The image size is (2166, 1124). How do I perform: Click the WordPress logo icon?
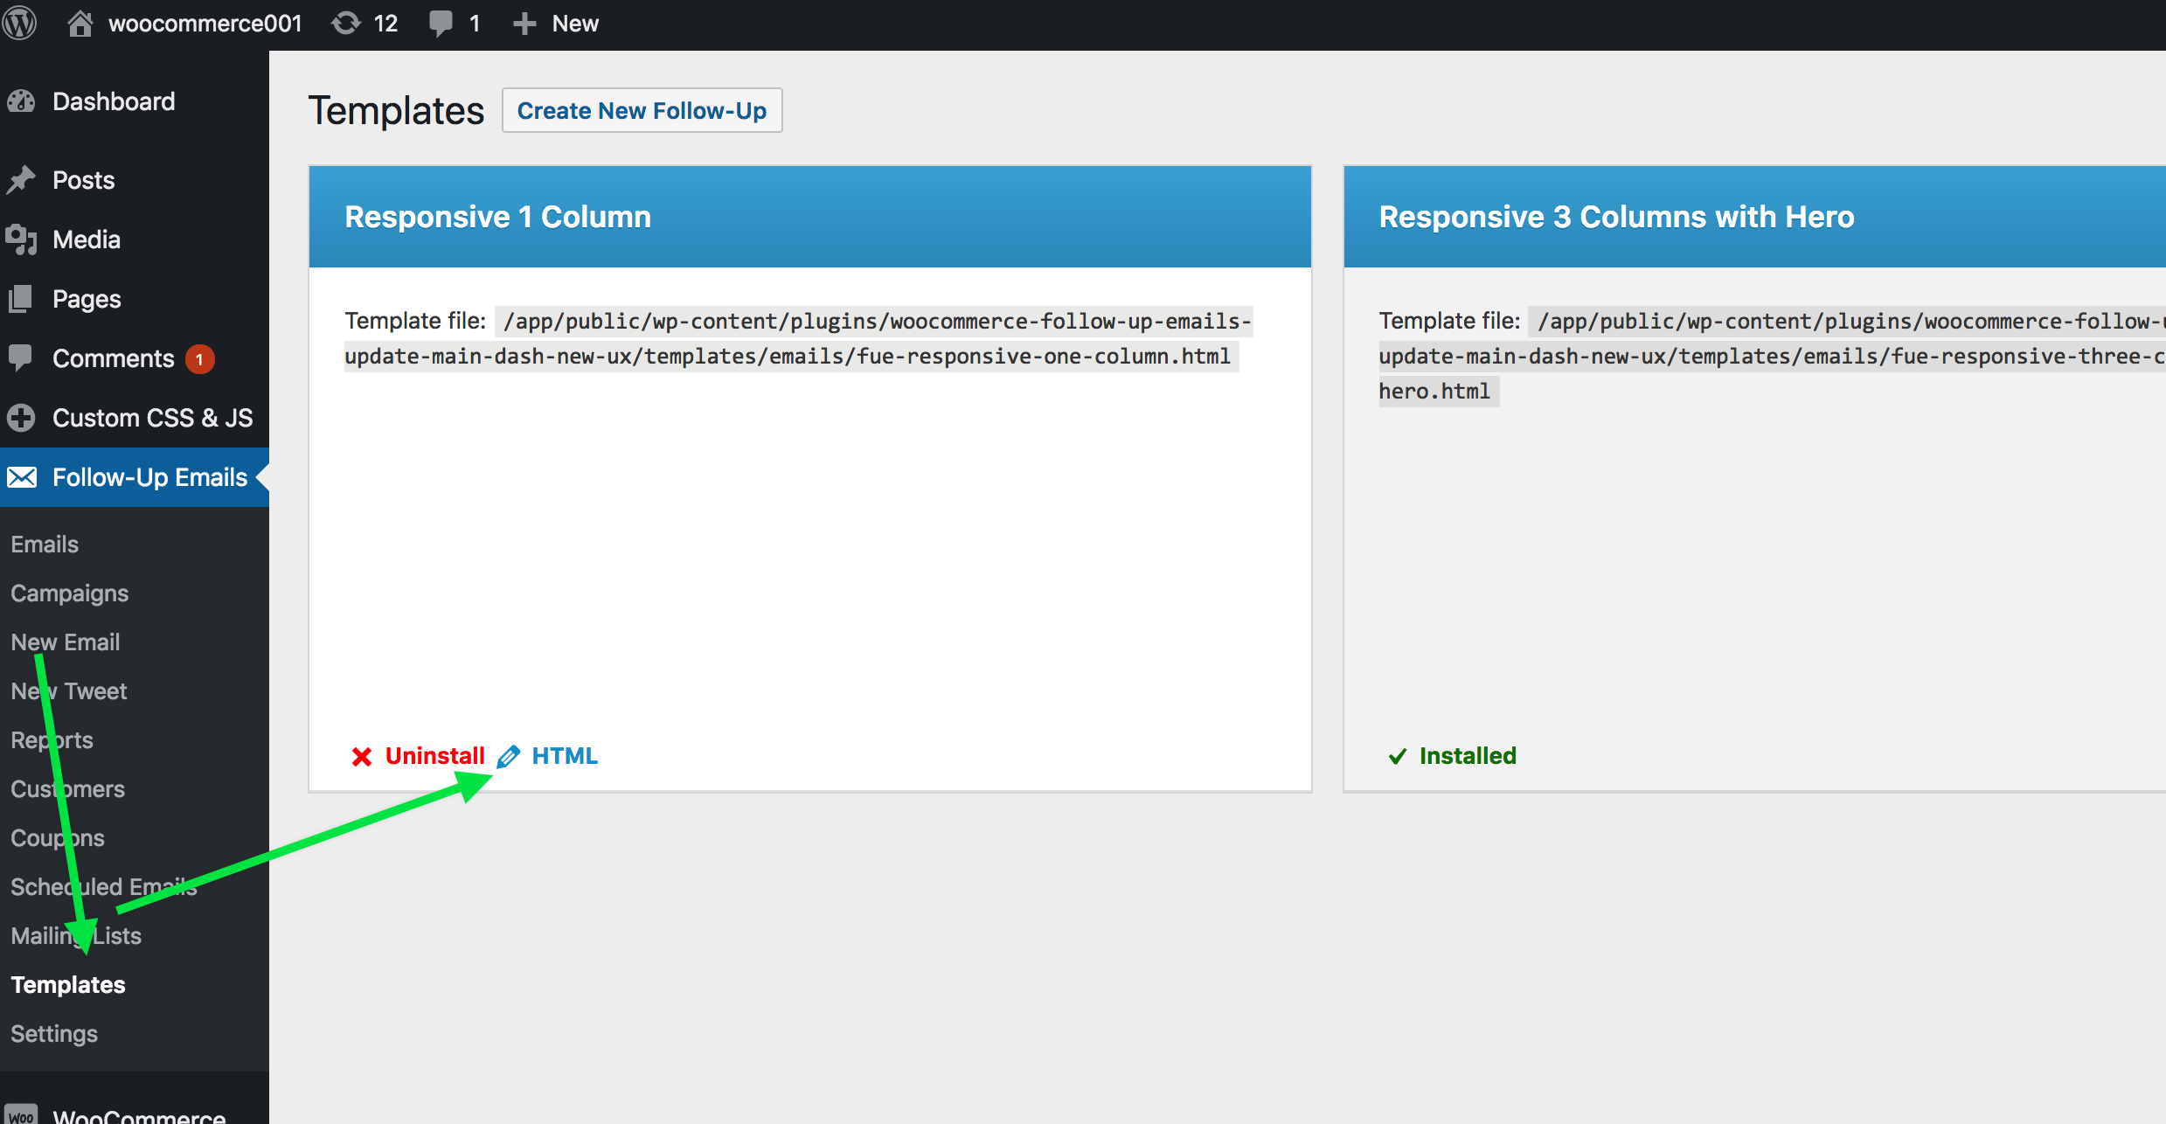tap(19, 23)
